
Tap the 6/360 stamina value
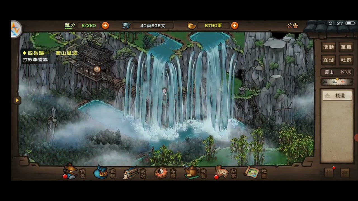pyautogui.click(x=89, y=26)
